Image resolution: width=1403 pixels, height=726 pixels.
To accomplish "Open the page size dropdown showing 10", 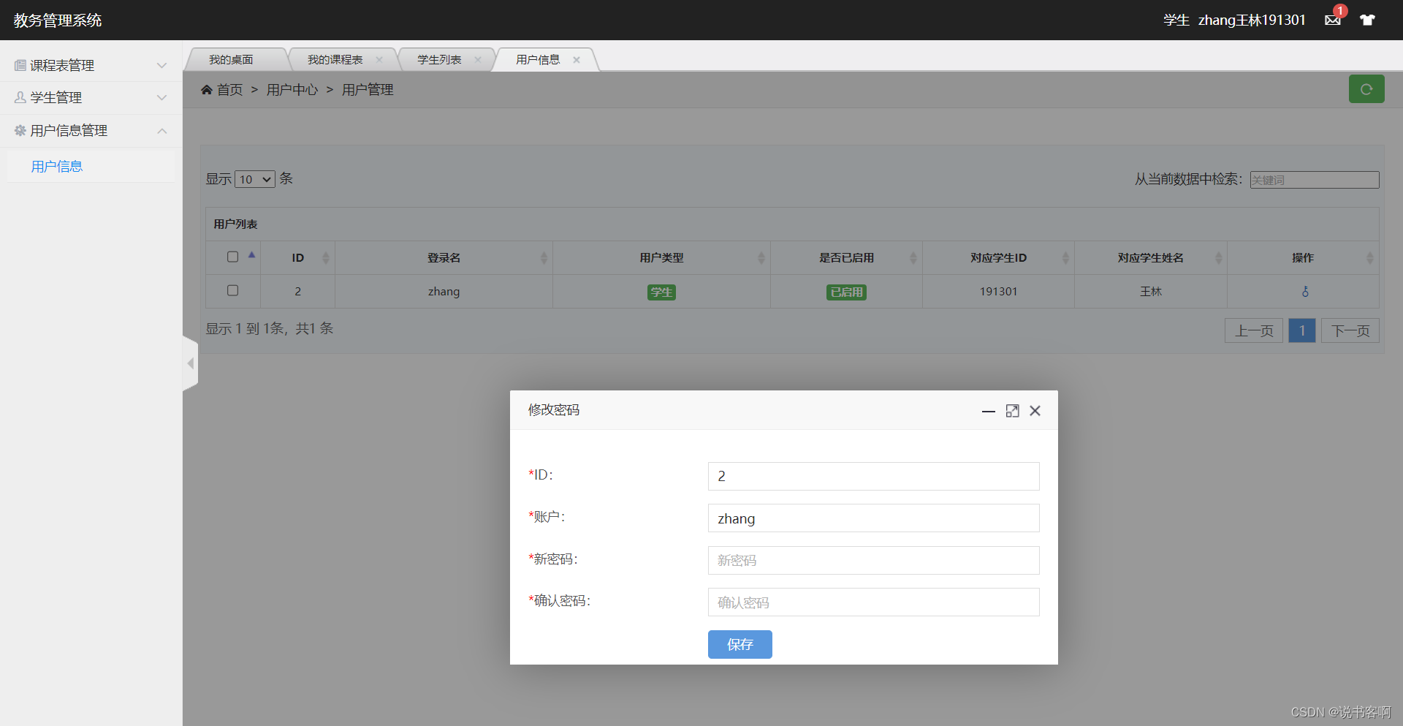I will [x=255, y=179].
